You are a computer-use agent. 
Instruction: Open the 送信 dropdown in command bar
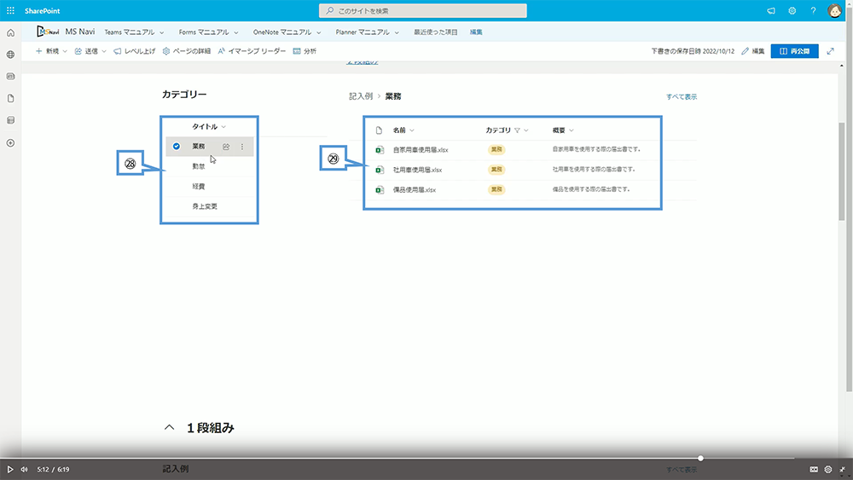tap(90, 51)
